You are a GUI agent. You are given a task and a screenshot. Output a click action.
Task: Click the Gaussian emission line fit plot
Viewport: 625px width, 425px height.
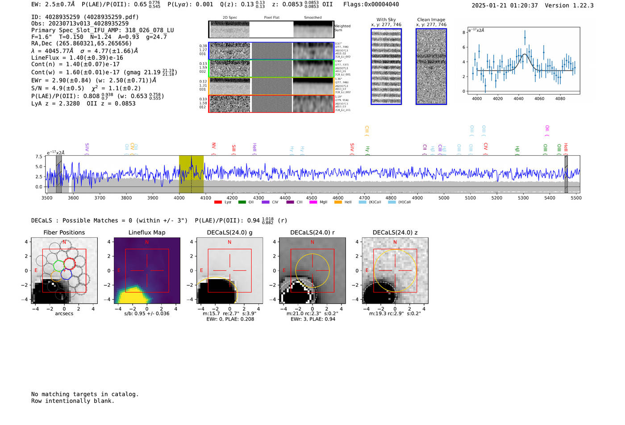click(x=523, y=61)
